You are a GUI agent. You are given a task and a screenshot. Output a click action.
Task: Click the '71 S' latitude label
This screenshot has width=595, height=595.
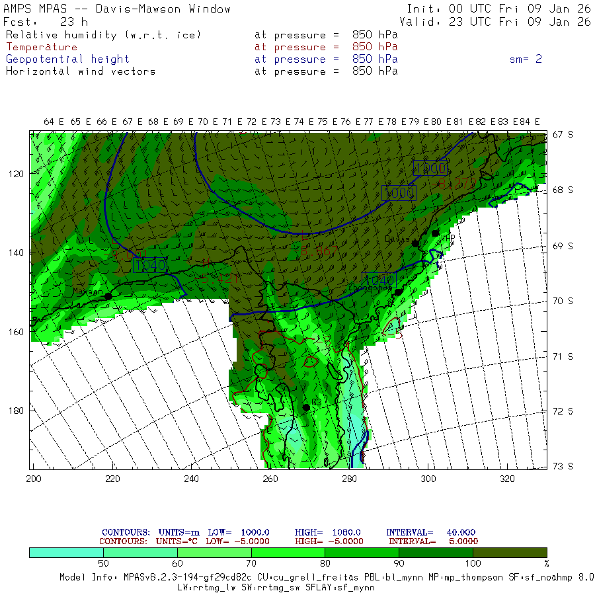563,357
